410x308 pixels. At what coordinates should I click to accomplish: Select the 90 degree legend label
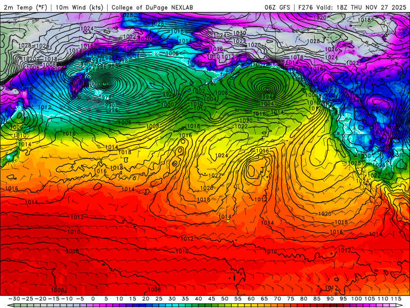coord(330,299)
